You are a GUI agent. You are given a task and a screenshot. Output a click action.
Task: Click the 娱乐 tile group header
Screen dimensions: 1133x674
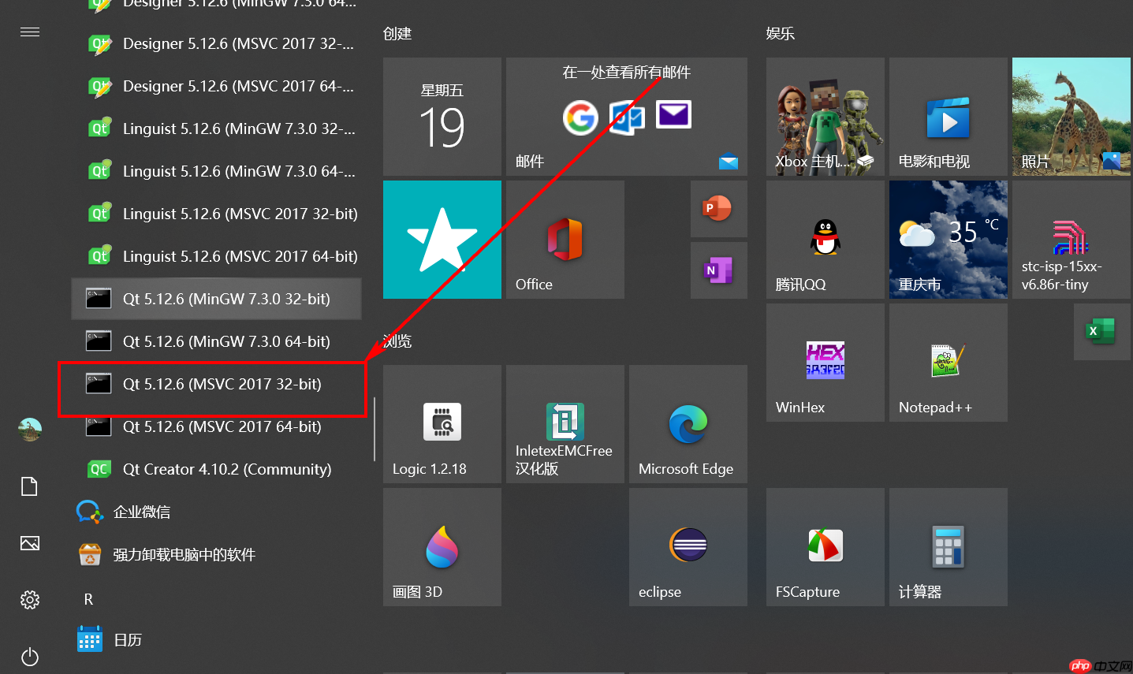pyautogui.click(x=781, y=34)
